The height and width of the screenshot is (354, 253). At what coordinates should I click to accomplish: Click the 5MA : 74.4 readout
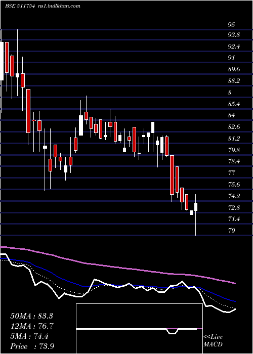(29, 336)
